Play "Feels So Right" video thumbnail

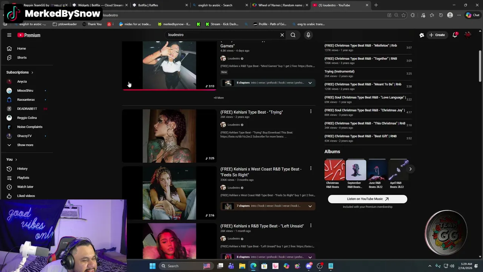pos(169,193)
